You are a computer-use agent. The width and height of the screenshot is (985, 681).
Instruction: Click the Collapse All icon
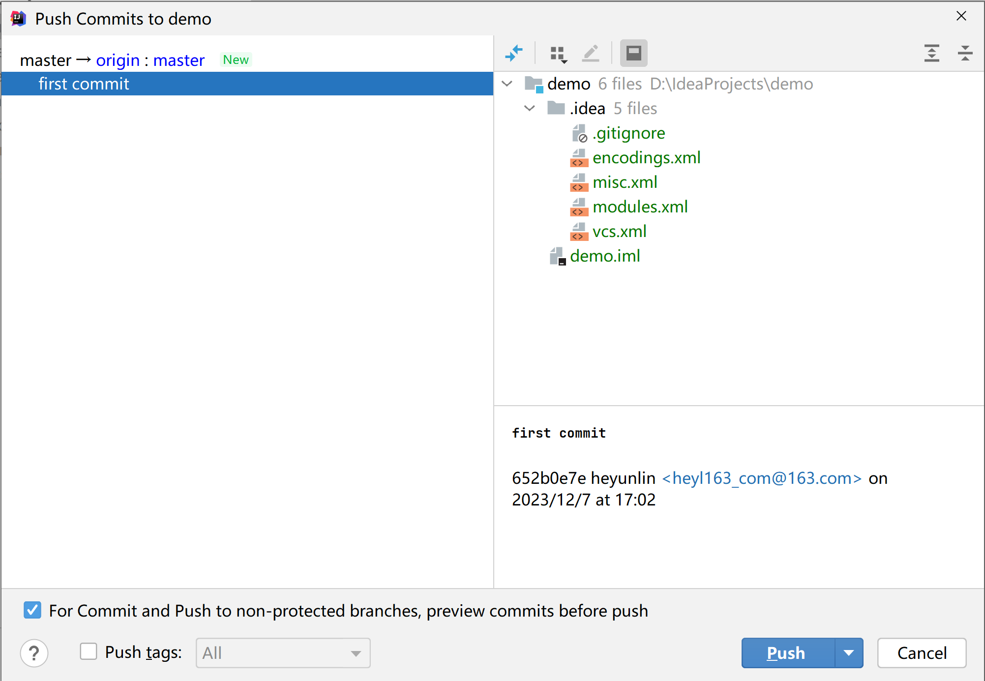965,53
